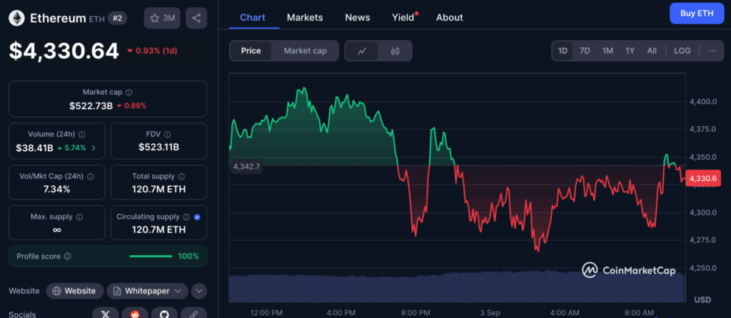Open the chart more options ellipsis menu
Viewport: 731px width, 318px height.
click(712, 51)
